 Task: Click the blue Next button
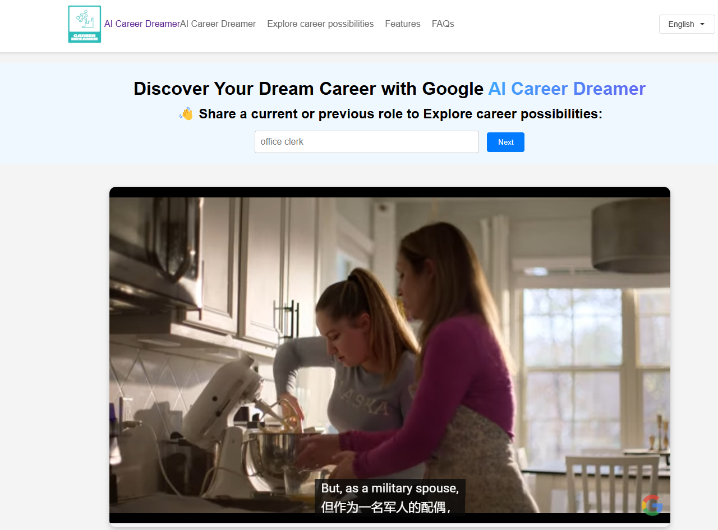point(505,142)
